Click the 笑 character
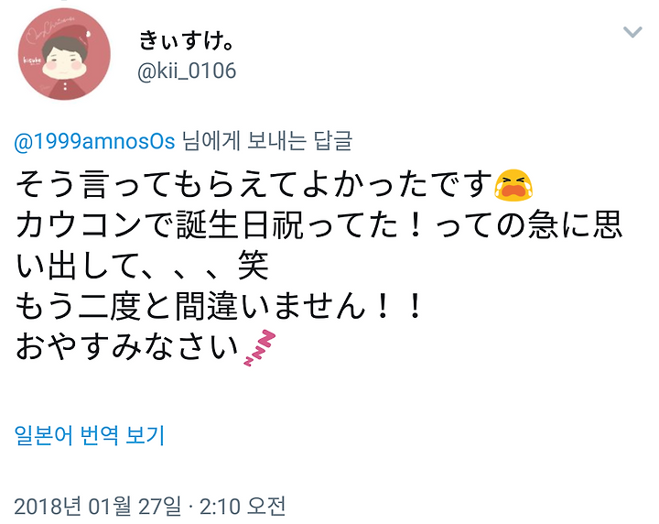 click(x=253, y=266)
